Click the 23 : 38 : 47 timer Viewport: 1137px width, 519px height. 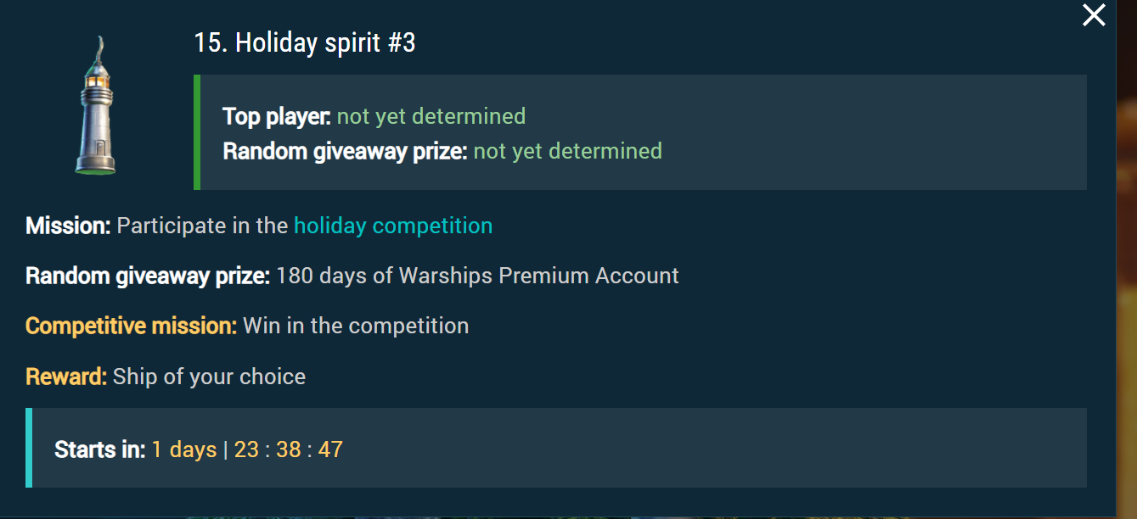tap(289, 449)
